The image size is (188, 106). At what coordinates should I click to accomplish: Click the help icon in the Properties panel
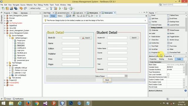click(185, 91)
